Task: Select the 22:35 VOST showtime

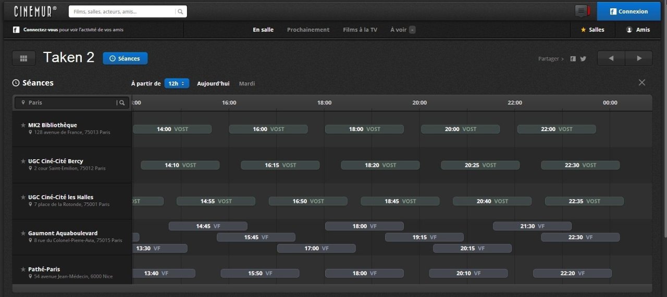Action: point(584,201)
